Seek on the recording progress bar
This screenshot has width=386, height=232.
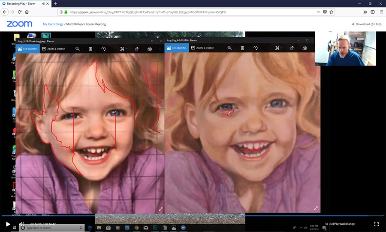(193, 216)
